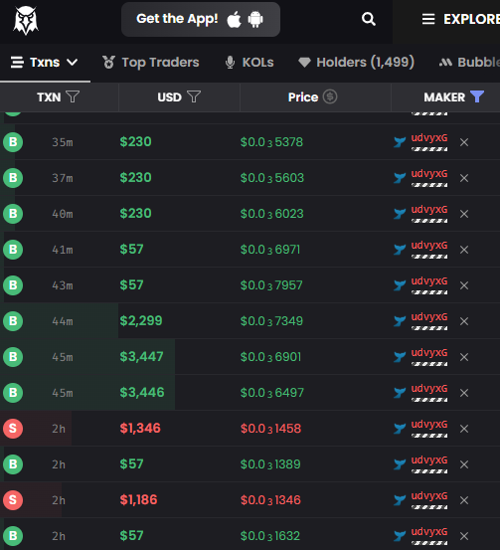Viewport: 500px width, 550px height.
Task: Switch to the Top Traders tab
Action: tap(151, 63)
